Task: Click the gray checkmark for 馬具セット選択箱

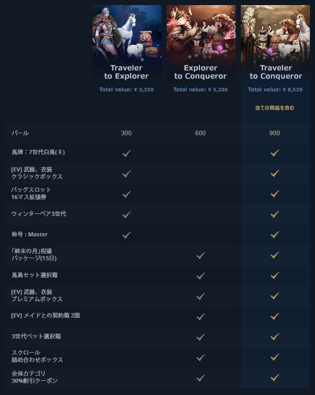Action: (x=200, y=276)
